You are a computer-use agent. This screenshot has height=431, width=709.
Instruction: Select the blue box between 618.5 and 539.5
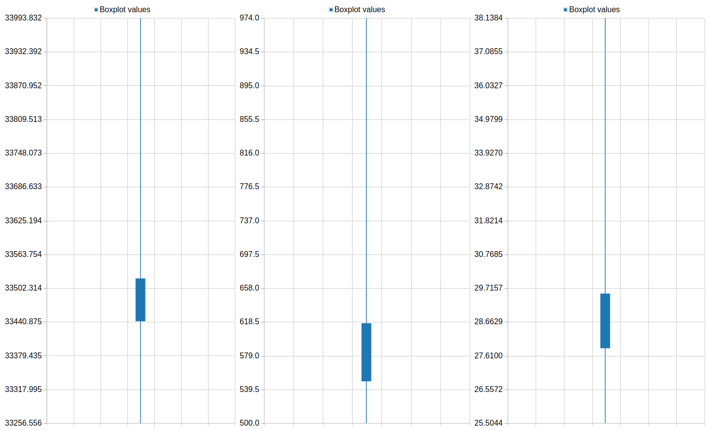[366, 352]
